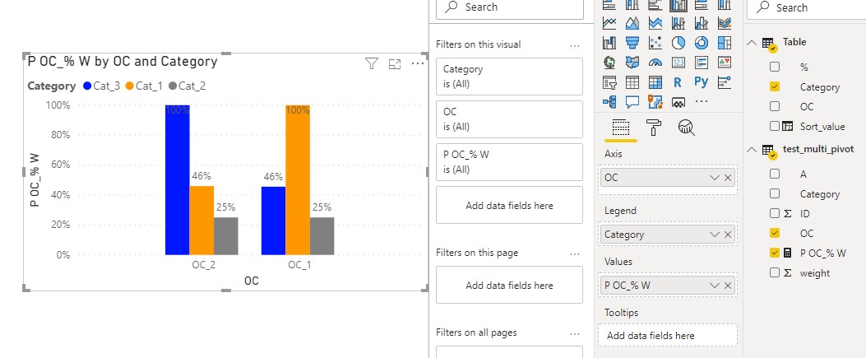
Task: Choose the decomposition tree visual
Action: point(609,102)
